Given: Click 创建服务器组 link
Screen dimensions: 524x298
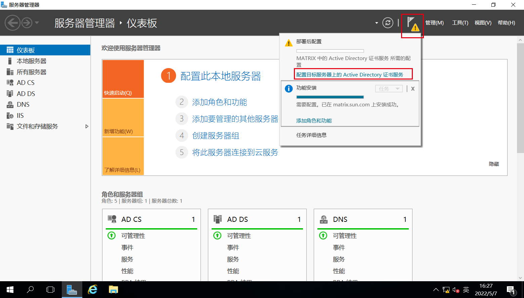Looking at the screenshot, I should (216, 136).
